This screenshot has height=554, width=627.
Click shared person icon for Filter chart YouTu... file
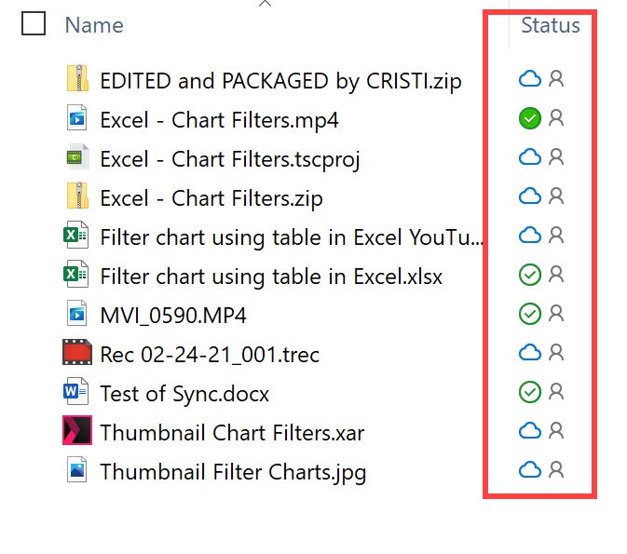pos(556,235)
